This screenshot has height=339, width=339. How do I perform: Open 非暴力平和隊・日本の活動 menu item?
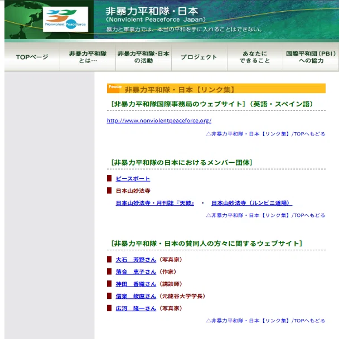click(143, 57)
